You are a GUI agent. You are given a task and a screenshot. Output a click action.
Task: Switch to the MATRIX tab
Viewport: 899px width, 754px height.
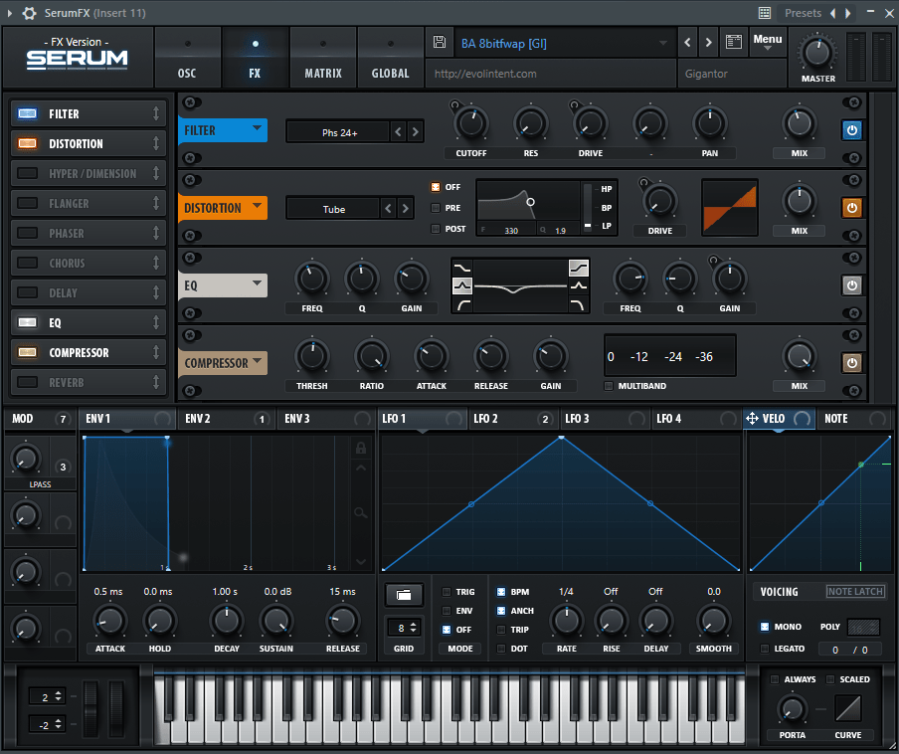point(323,59)
